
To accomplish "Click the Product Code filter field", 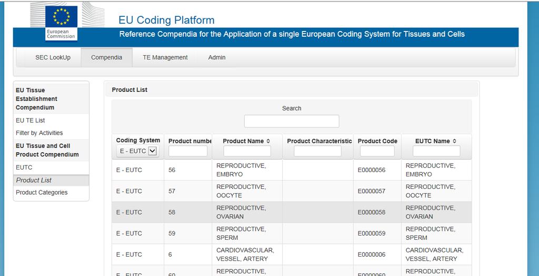I will 377,151.
